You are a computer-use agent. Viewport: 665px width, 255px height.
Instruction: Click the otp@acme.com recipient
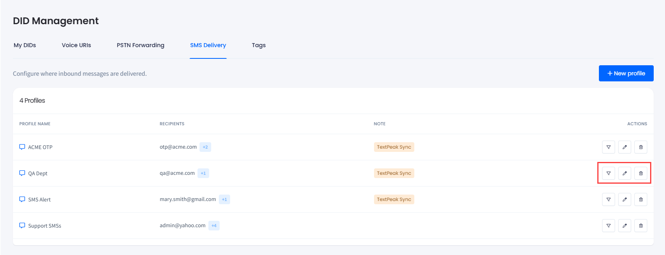point(178,147)
